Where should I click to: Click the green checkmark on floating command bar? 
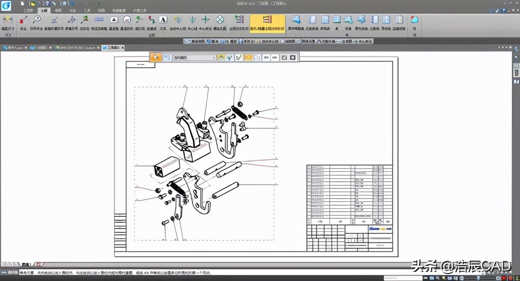click(238, 58)
